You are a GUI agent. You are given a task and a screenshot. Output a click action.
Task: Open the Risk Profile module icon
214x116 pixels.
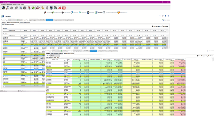click(63, 13)
